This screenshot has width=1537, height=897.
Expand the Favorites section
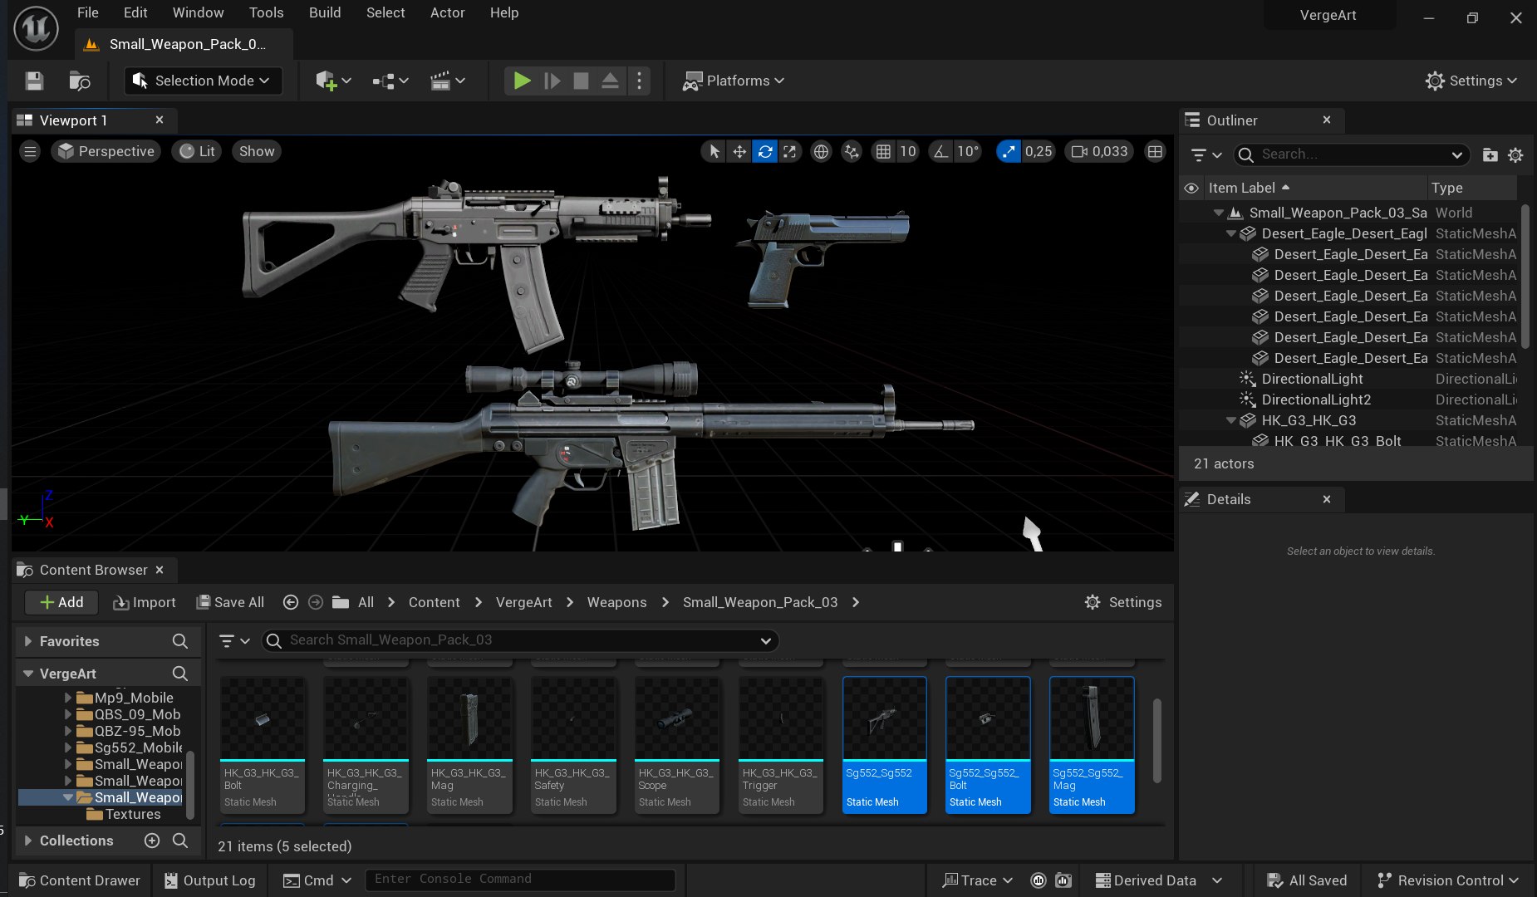tap(28, 641)
